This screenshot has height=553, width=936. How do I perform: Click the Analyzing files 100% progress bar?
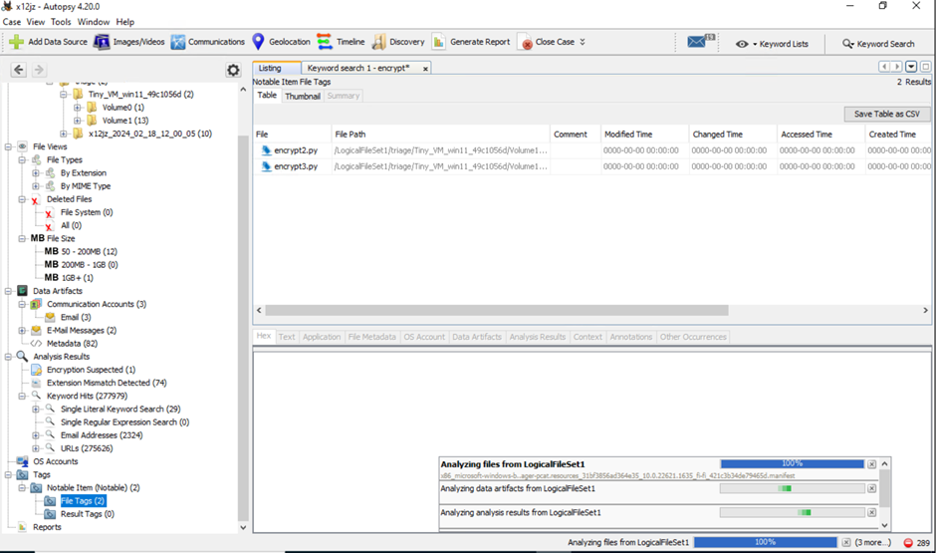tap(793, 464)
